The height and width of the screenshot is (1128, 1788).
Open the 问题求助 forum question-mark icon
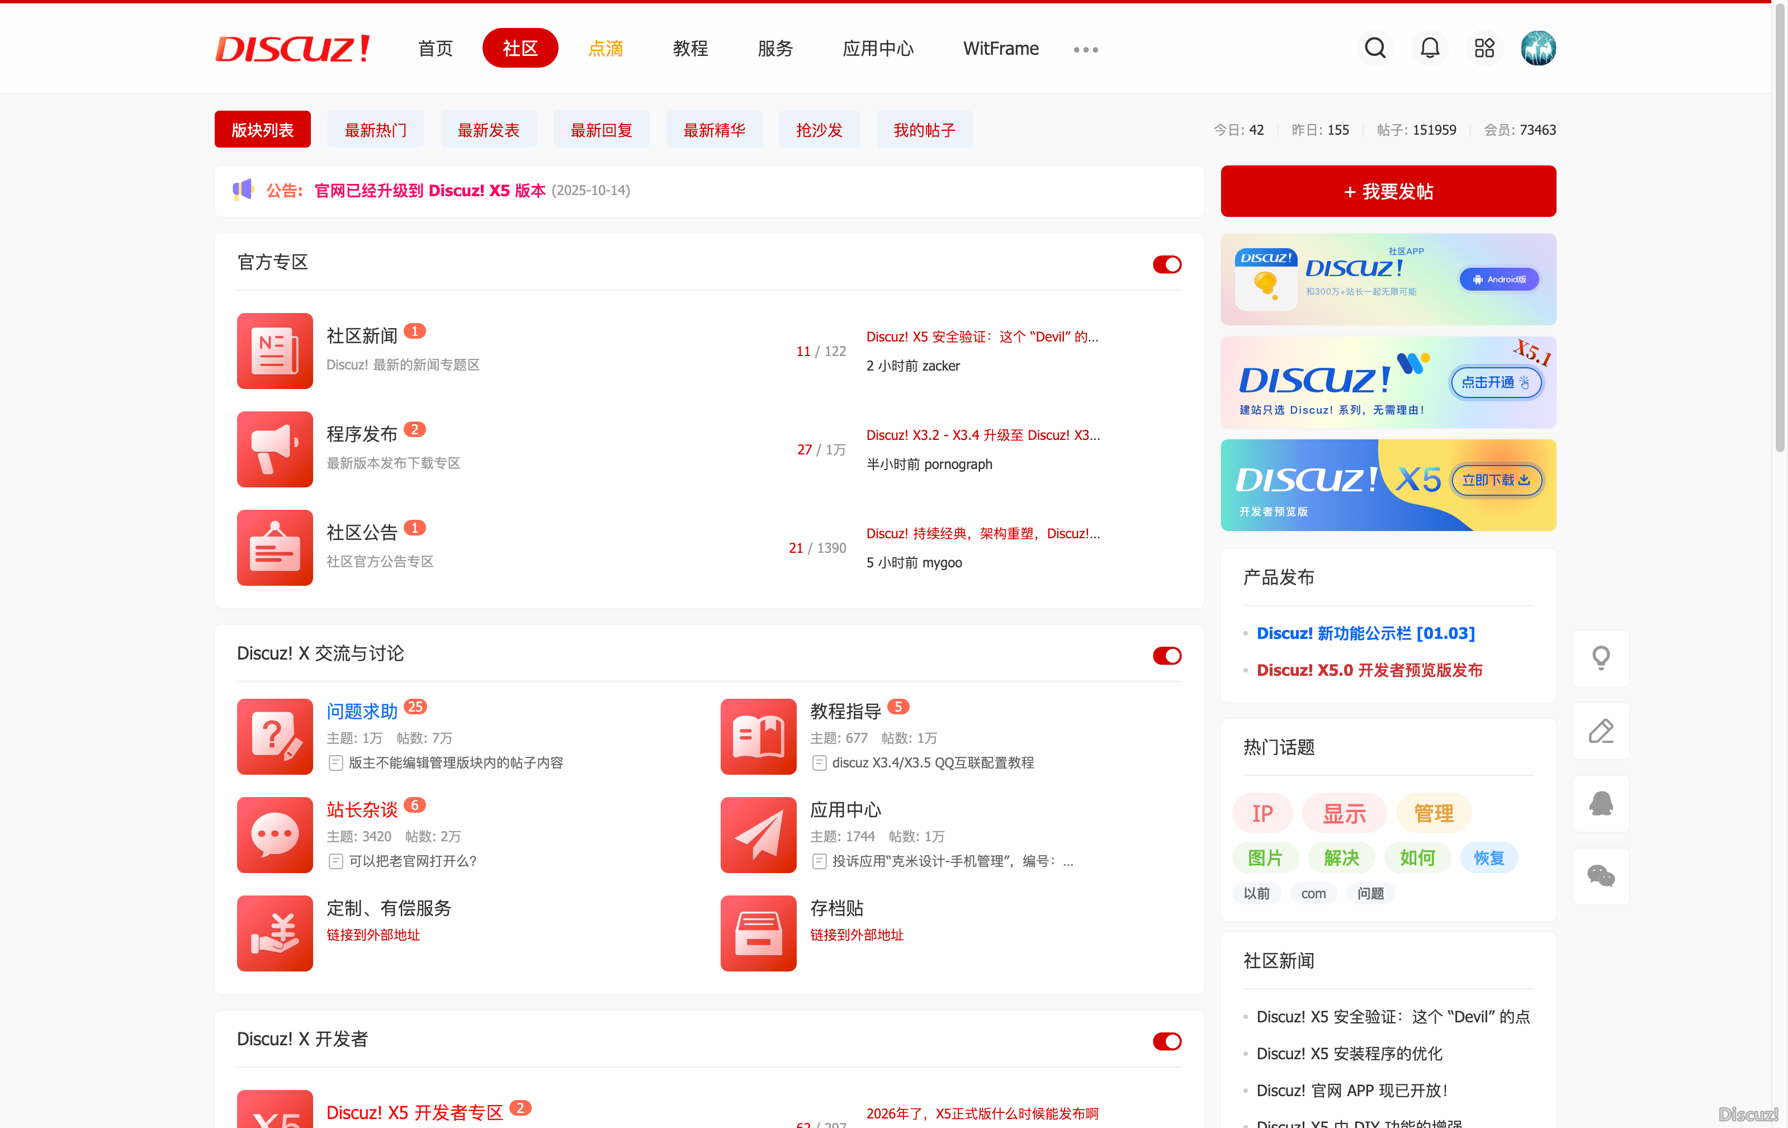pyautogui.click(x=275, y=736)
